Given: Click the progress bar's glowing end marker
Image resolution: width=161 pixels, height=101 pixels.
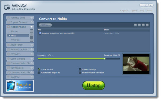Looking at the screenshot, I should coord(104,59).
